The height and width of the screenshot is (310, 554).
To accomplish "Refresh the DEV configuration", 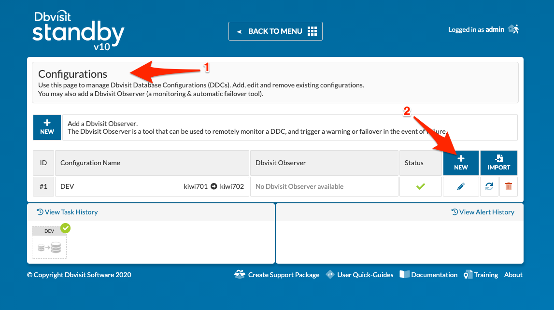I will [x=489, y=186].
